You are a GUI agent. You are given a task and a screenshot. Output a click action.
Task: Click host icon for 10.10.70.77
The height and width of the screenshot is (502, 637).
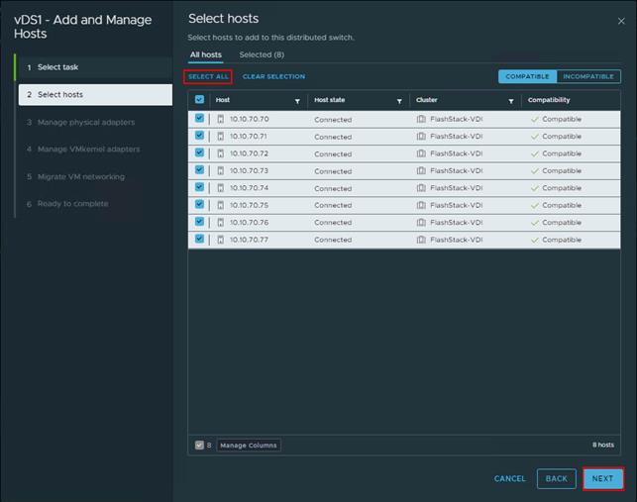220,240
